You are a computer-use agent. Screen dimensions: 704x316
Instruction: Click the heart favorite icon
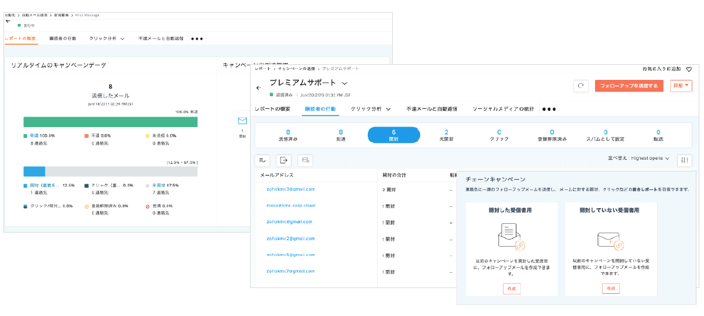689,69
